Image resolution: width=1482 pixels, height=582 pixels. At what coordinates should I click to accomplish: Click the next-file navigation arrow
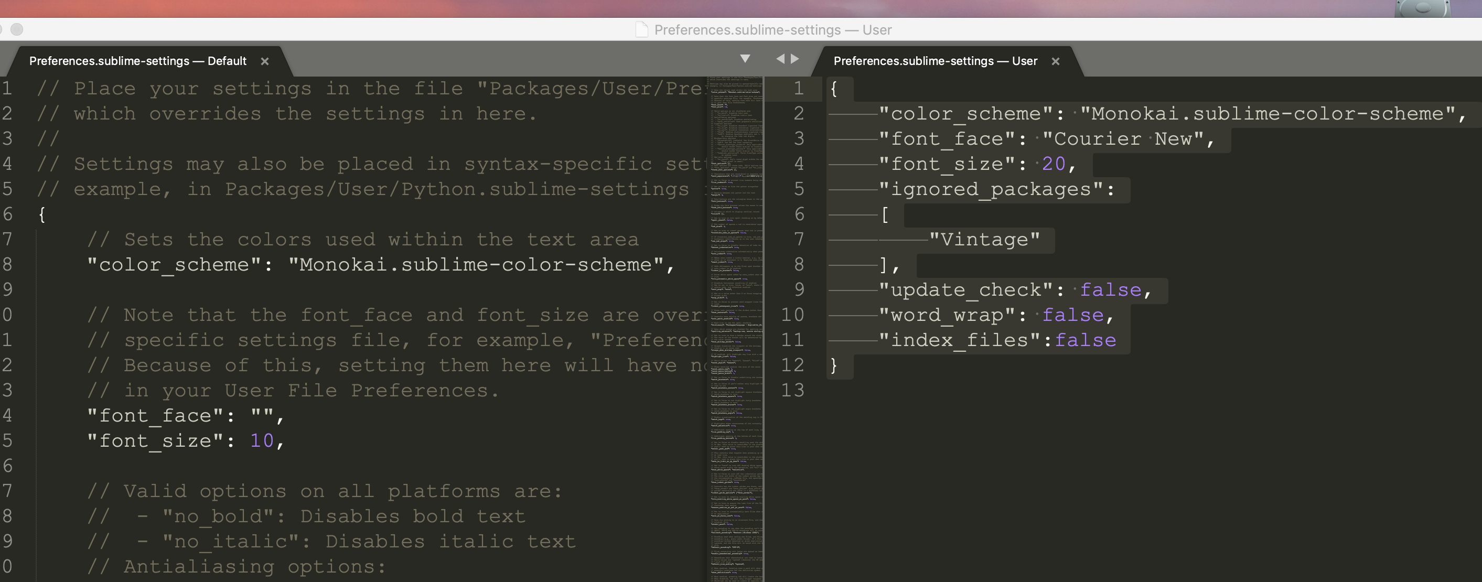tap(795, 58)
